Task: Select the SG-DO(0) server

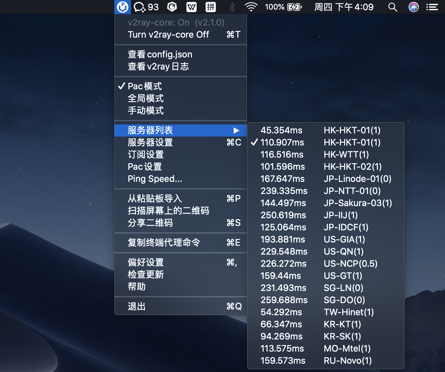Action: [x=326, y=300]
